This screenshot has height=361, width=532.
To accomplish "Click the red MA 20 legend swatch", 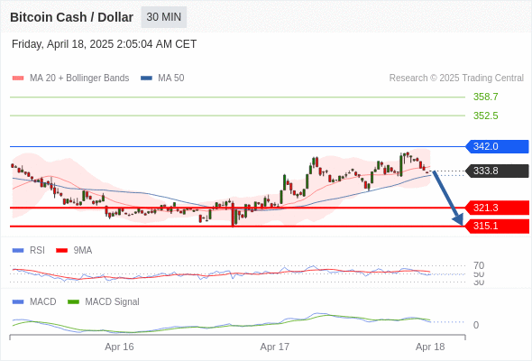I will [18, 79].
